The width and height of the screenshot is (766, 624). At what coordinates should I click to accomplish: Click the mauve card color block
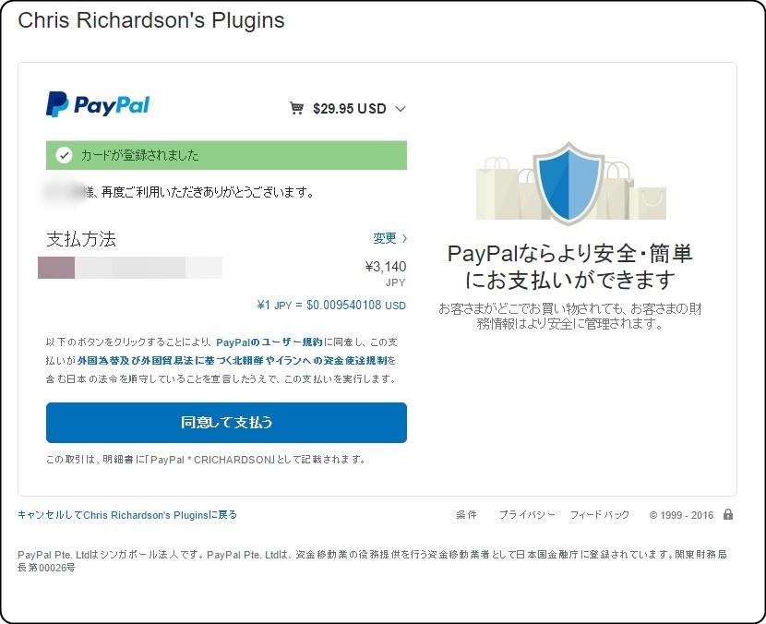pyautogui.click(x=56, y=268)
